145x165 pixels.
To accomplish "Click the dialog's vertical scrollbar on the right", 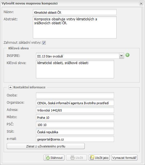I will [142, 85].
